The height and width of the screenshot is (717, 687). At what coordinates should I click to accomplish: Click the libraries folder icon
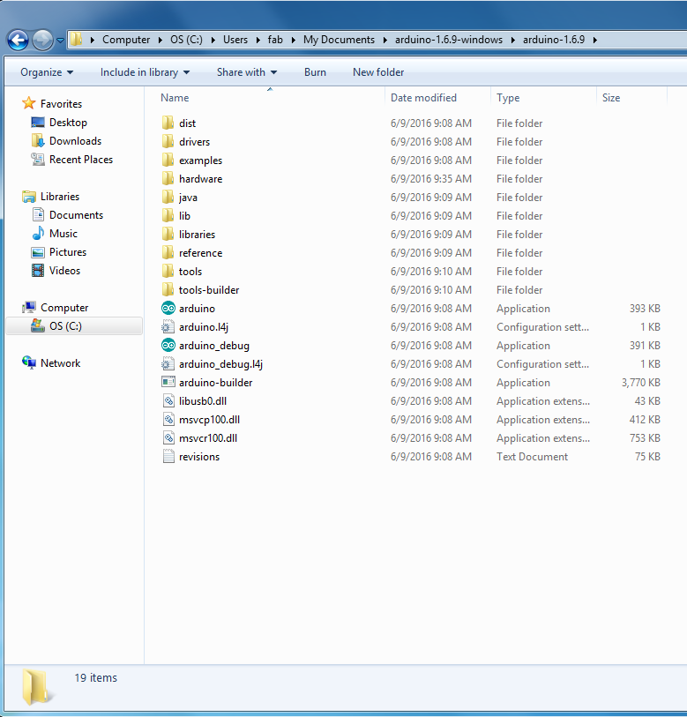click(x=168, y=234)
